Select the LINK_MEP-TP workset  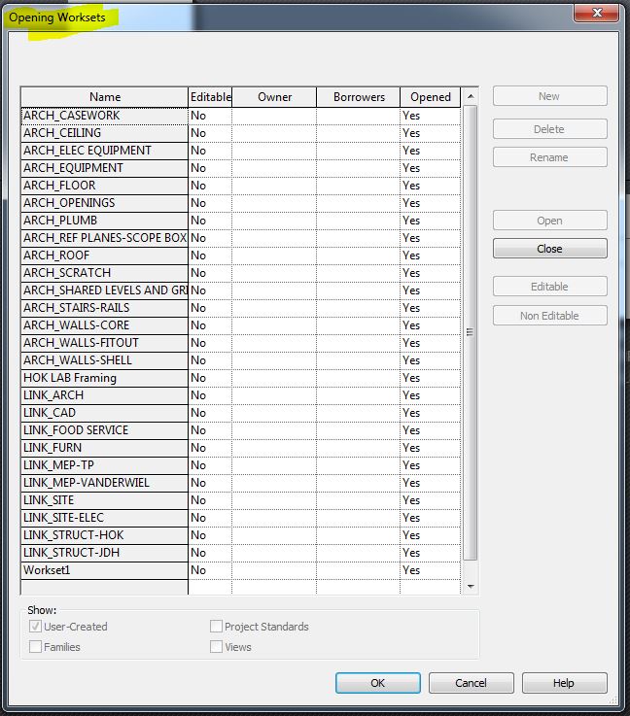click(x=105, y=465)
